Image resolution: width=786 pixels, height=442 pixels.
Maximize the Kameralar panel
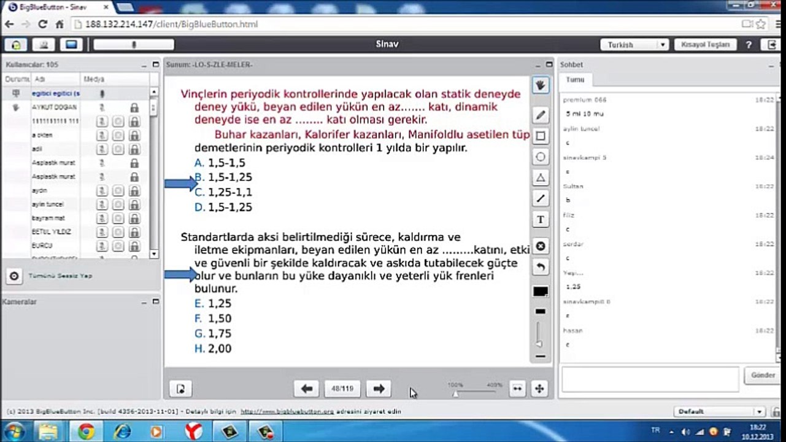(x=155, y=301)
